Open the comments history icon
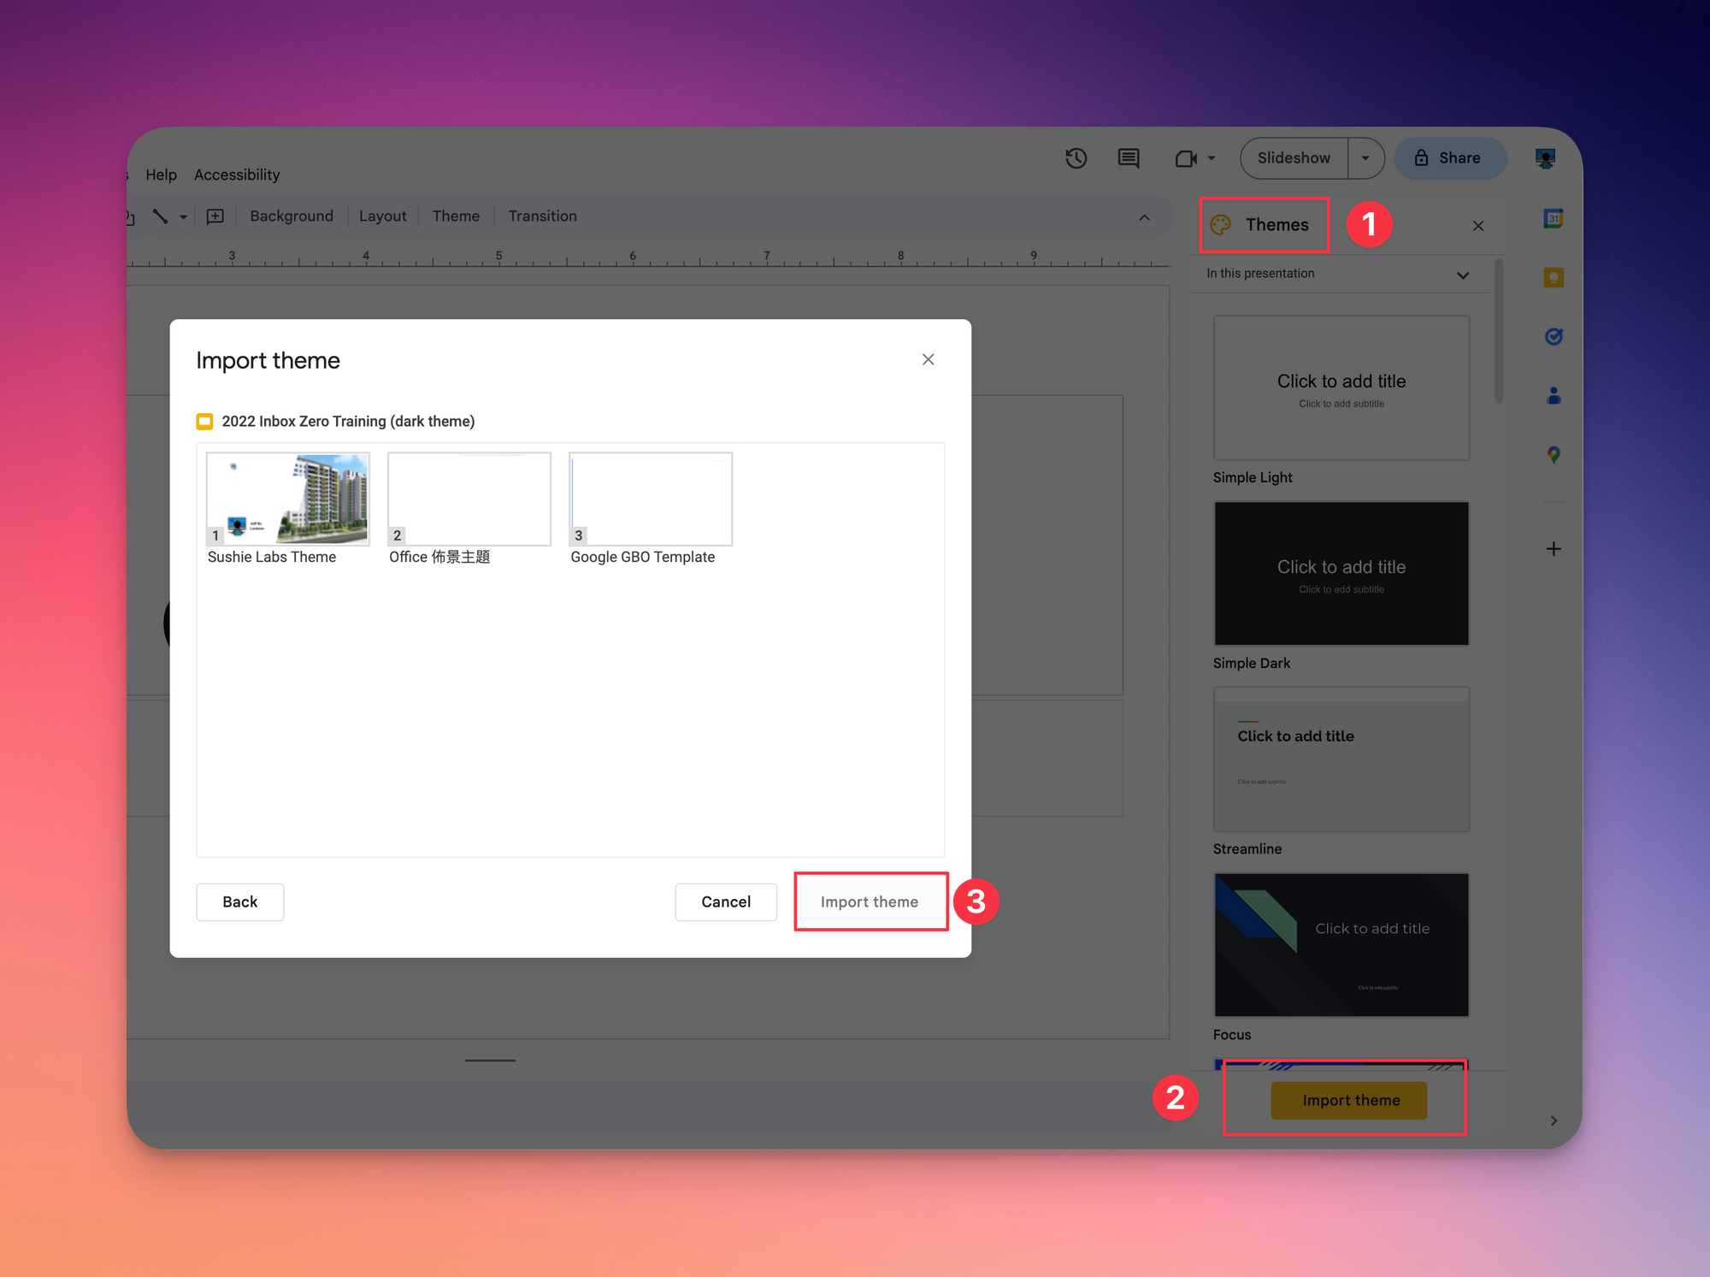Image resolution: width=1710 pixels, height=1277 pixels. (x=1129, y=158)
